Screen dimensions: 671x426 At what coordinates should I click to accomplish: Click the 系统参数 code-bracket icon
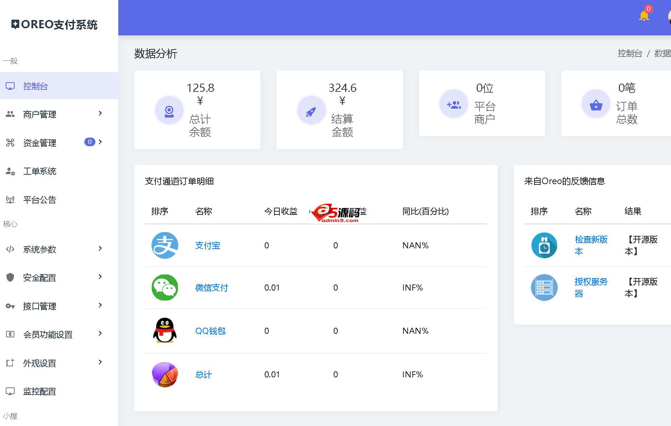(10, 249)
